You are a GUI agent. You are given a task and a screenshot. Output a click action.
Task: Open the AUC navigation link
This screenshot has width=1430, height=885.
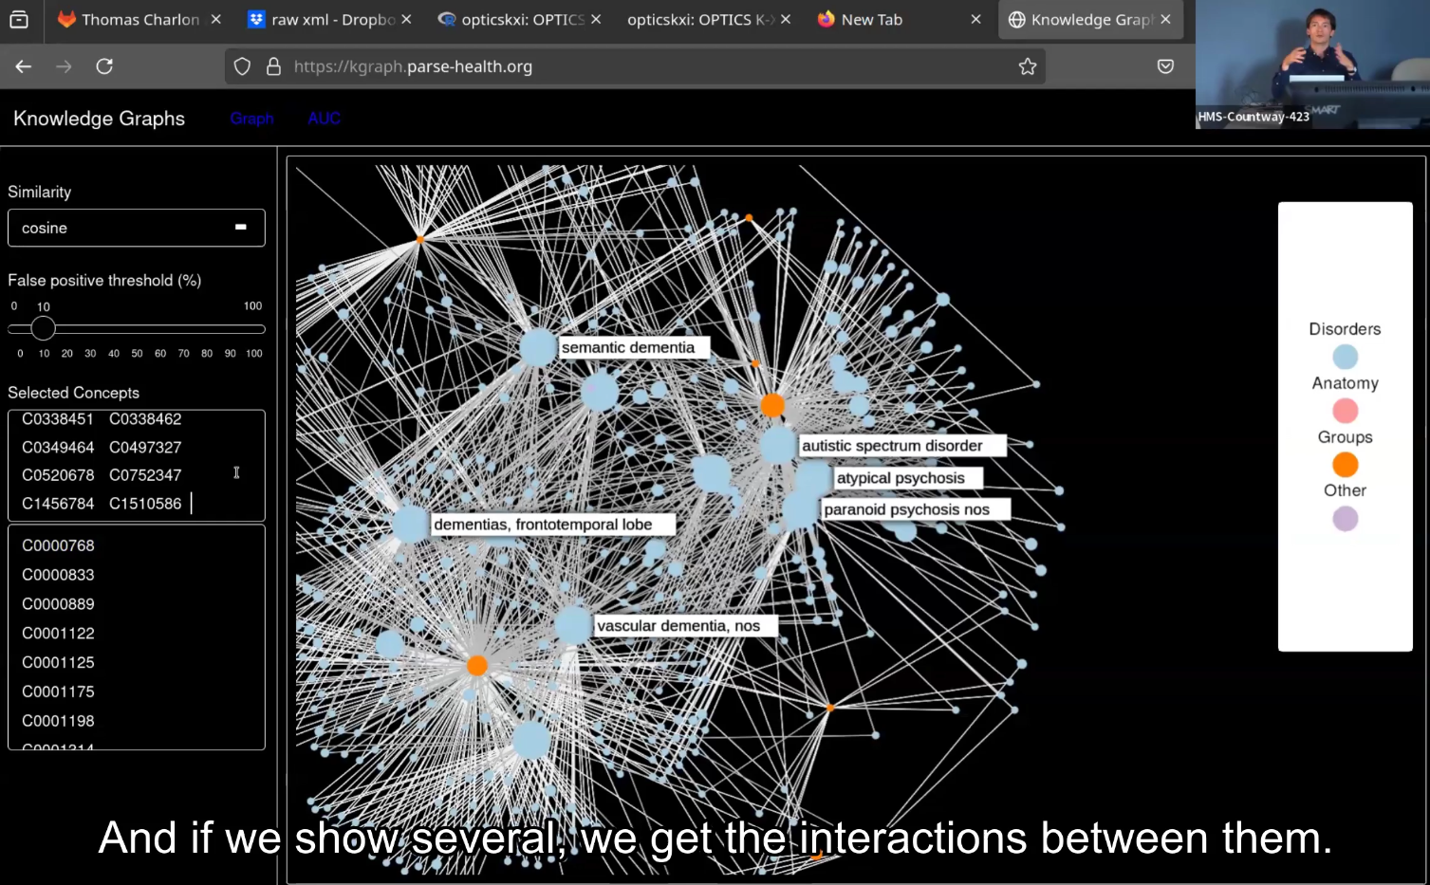[x=324, y=119]
